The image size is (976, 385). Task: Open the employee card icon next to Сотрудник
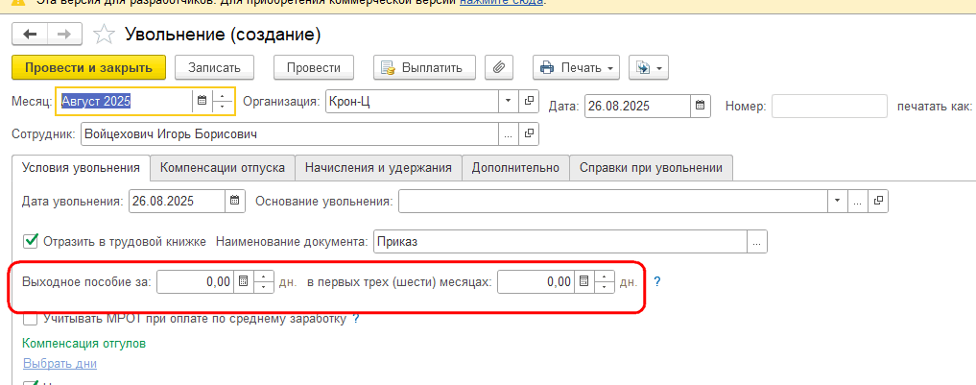[529, 133]
